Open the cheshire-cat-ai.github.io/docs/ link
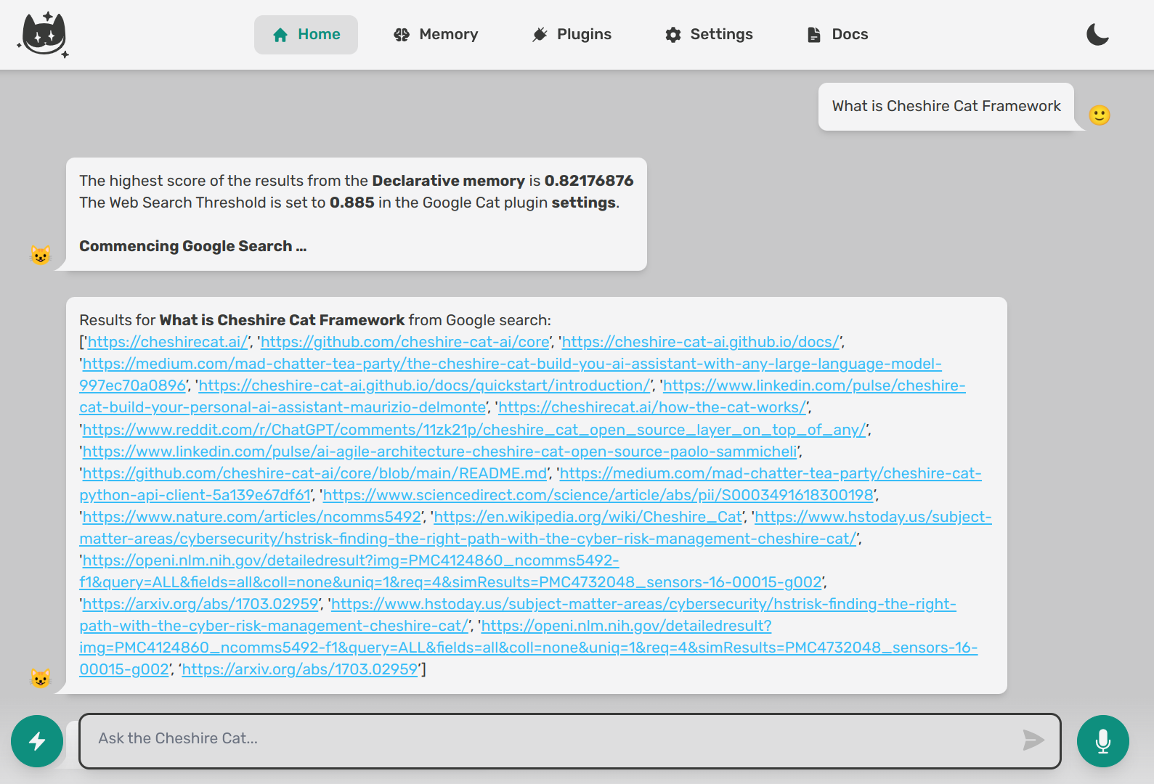 [x=701, y=342]
